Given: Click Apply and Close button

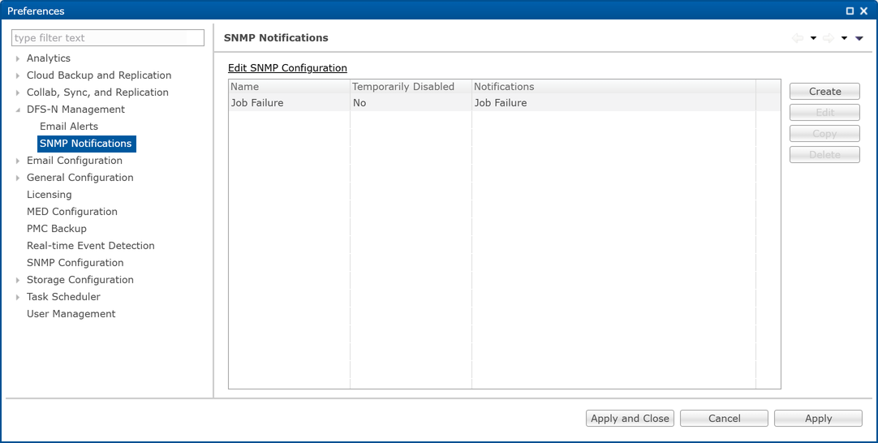Looking at the screenshot, I should (630, 419).
